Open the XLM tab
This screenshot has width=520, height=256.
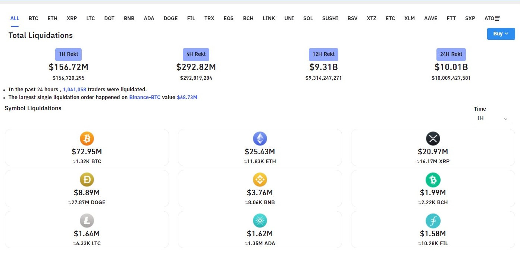click(x=410, y=18)
